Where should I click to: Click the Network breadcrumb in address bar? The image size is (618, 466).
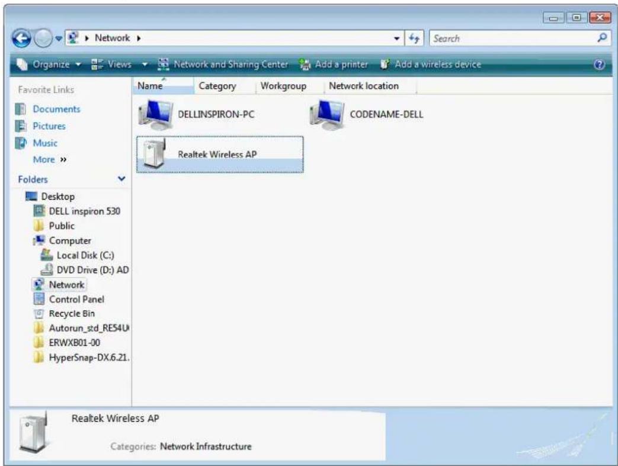coord(113,38)
